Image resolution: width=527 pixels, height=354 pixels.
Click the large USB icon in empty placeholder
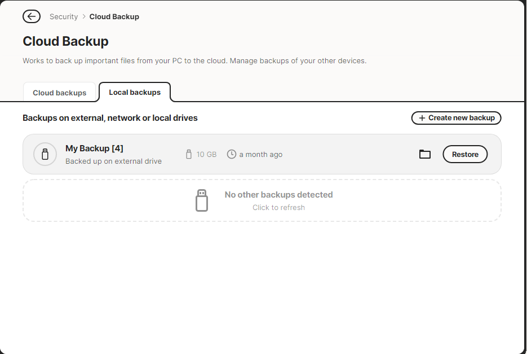pos(202,200)
